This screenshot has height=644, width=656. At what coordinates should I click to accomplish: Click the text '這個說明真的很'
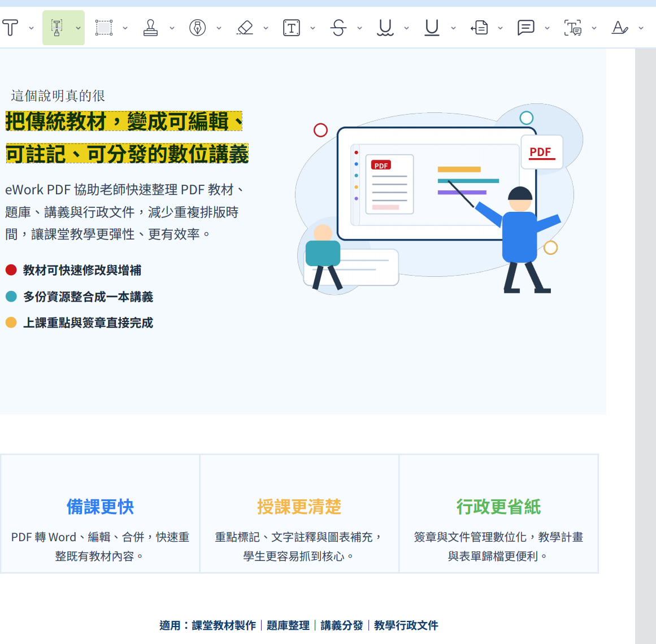click(x=58, y=96)
